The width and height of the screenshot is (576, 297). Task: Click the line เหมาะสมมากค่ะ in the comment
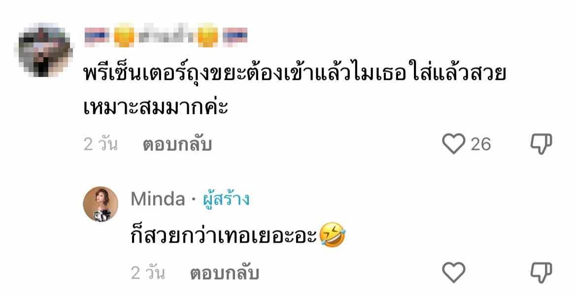coord(156,107)
